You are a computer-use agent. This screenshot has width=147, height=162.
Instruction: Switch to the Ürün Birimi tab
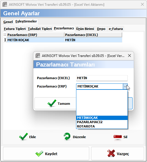point(85,29)
